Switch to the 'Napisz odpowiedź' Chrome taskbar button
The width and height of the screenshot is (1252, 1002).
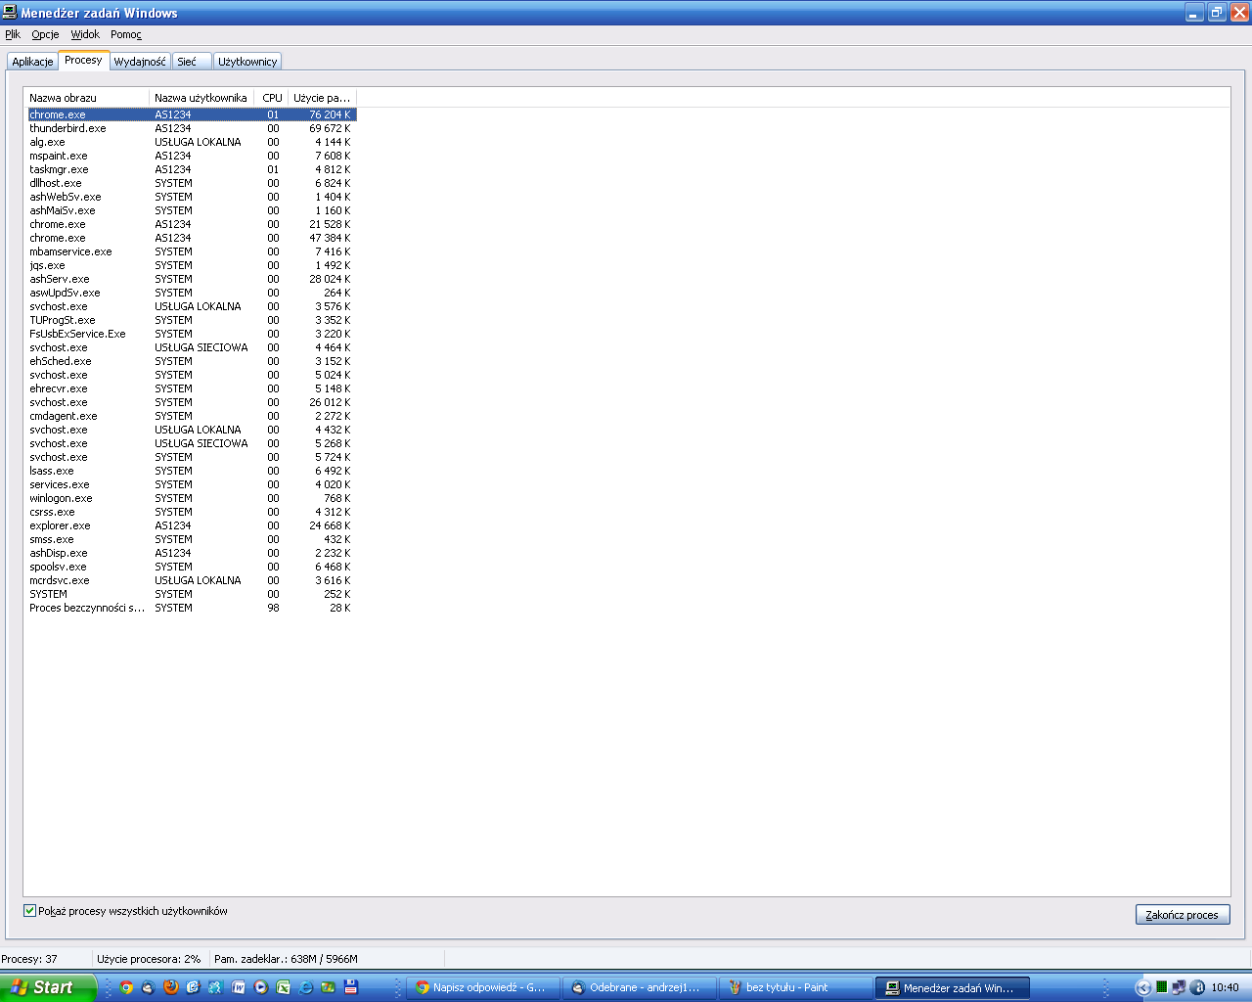pos(483,987)
